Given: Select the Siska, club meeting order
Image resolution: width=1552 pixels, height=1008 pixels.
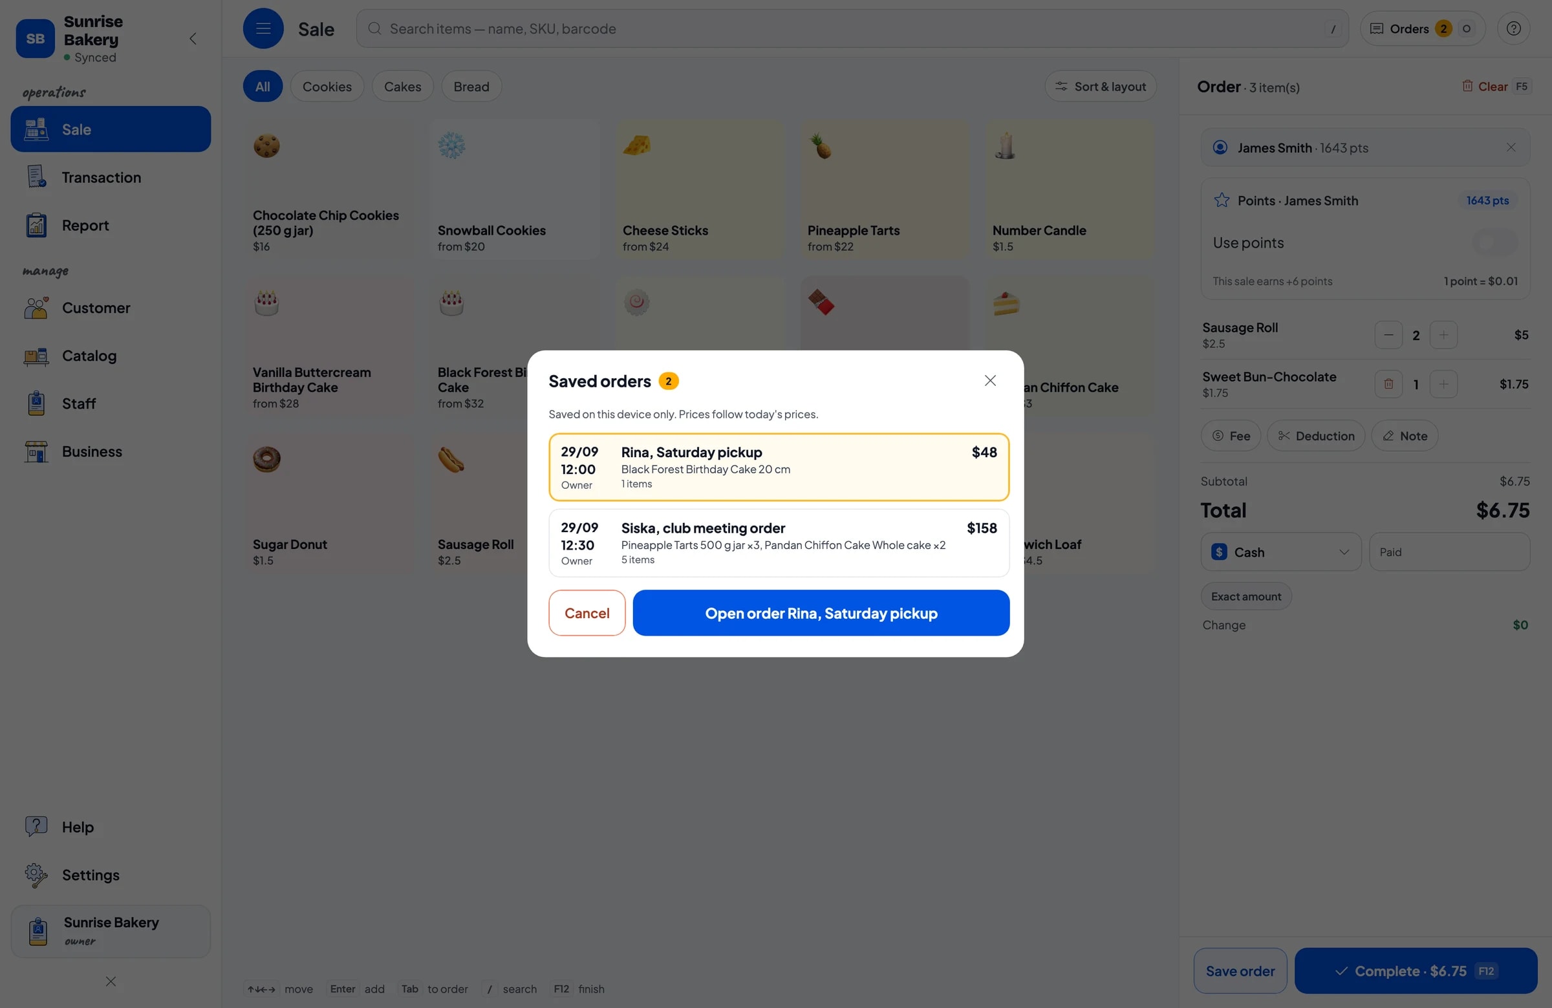Looking at the screenshot, I should pyautogui.click(x=779, y=542).
